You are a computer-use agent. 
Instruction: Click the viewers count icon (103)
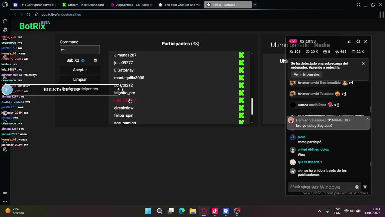click(291, 52)
